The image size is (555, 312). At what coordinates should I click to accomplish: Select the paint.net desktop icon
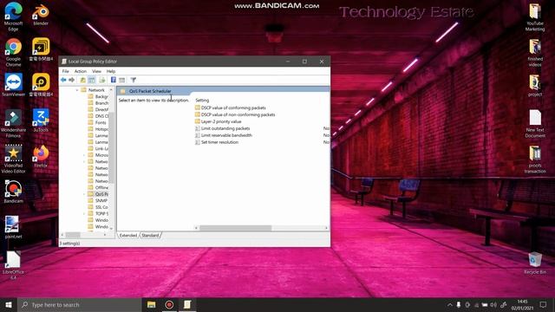pos(14,227)
